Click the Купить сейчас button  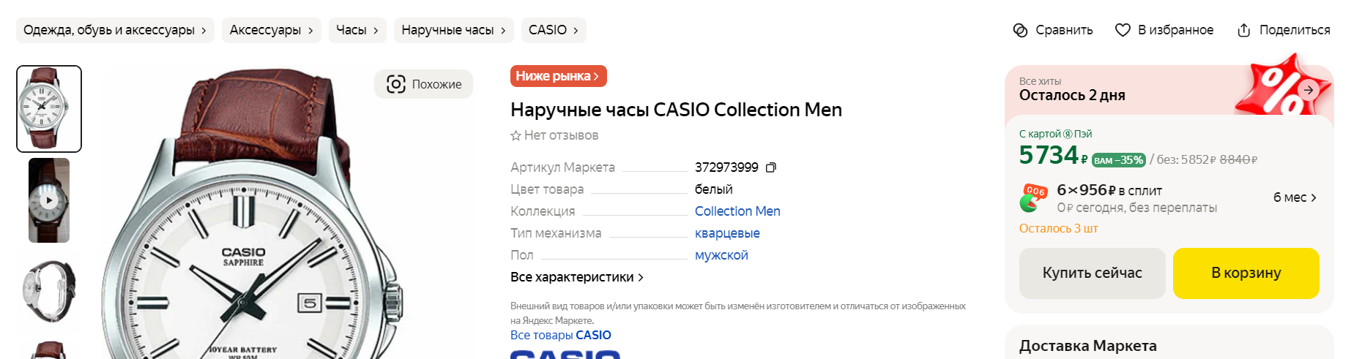point(1092,273)
